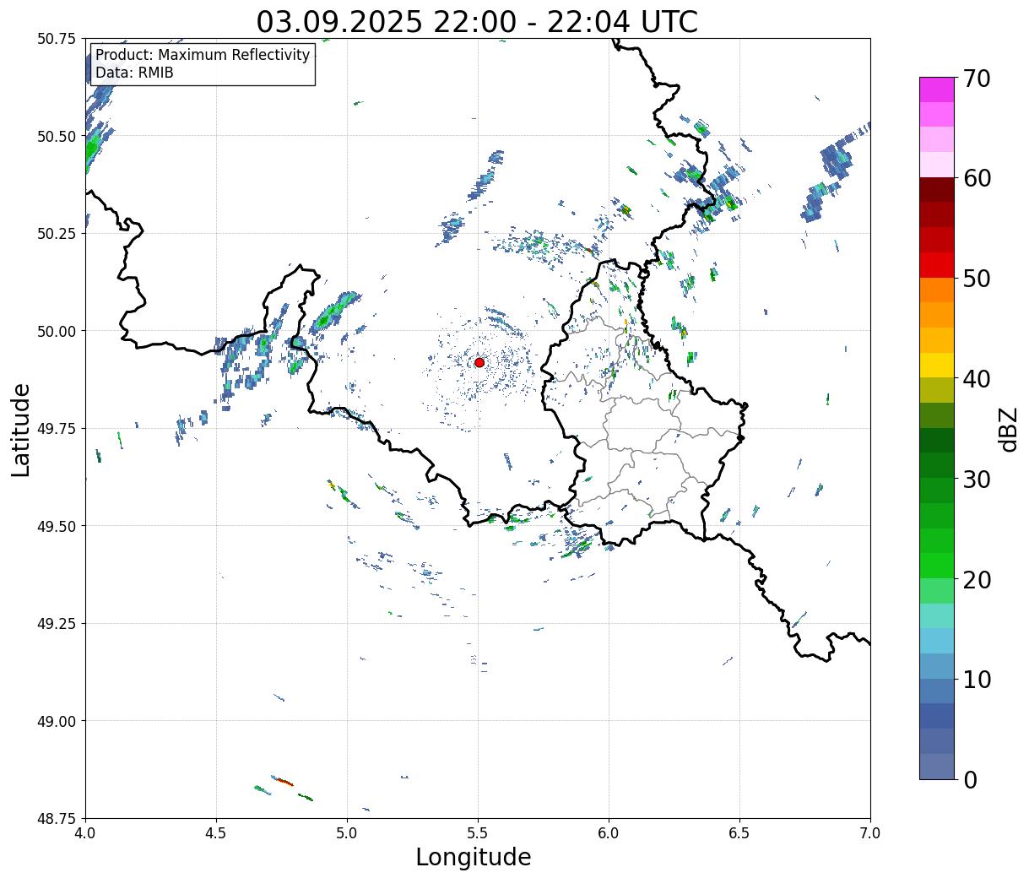Click the longitude tick label 5.5

pyautogui.click(x=478, y=833)
